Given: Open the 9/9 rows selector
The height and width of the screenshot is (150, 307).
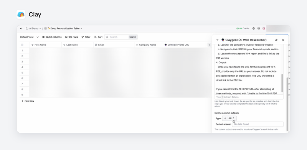Looking at the screenshot, I should pyautogui.click(x=71, y=37).
